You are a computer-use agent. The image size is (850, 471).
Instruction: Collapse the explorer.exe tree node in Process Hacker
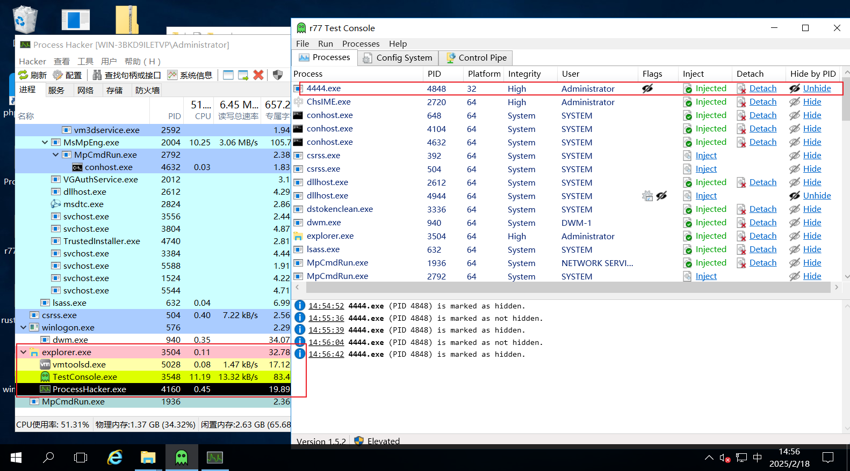tap(24, 352)
